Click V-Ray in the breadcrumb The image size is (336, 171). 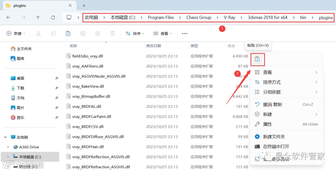(x=230, y=18)
